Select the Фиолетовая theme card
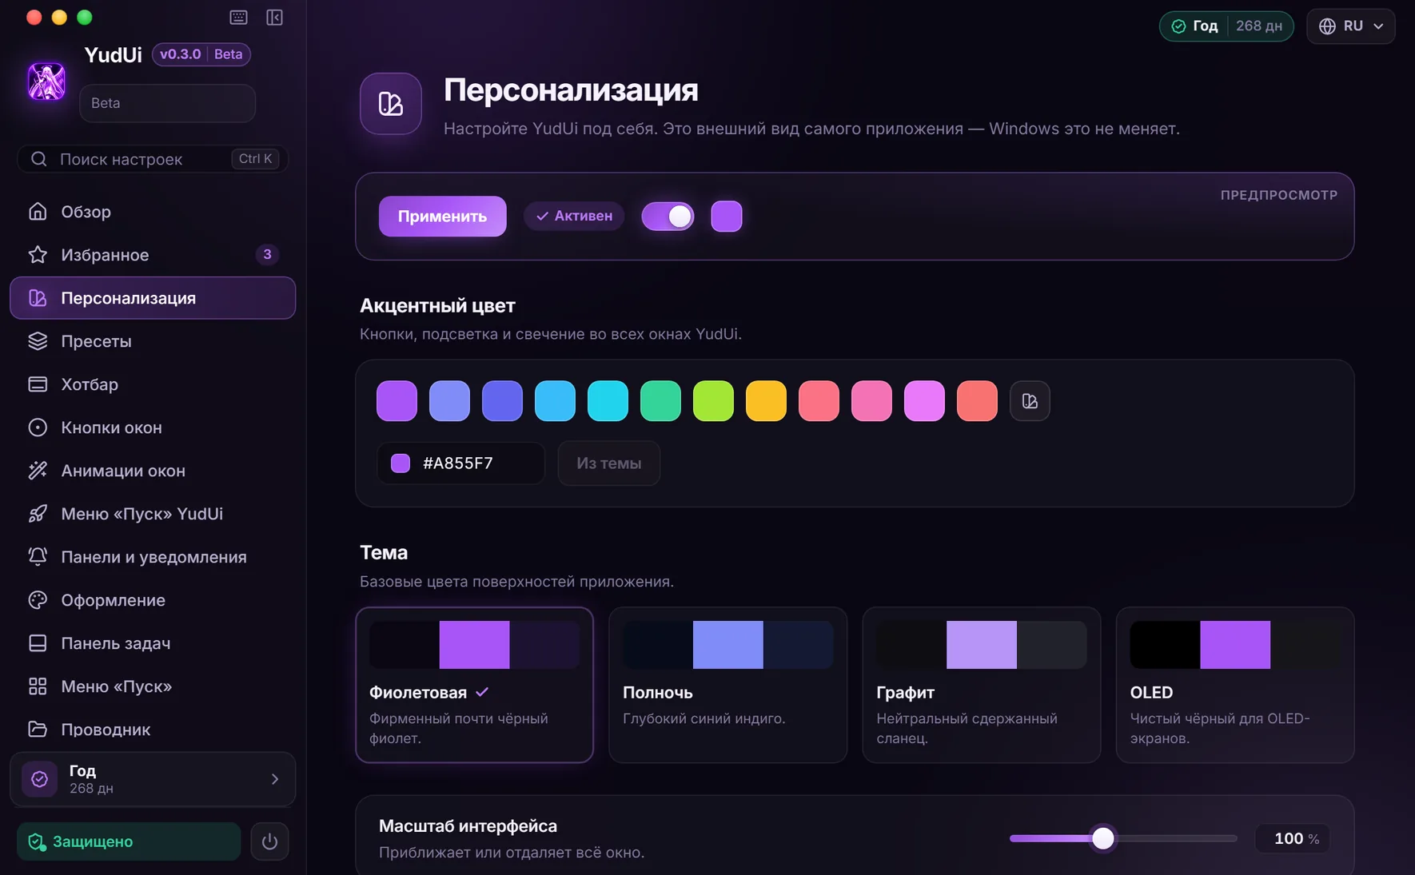 (x=474, y=685)
